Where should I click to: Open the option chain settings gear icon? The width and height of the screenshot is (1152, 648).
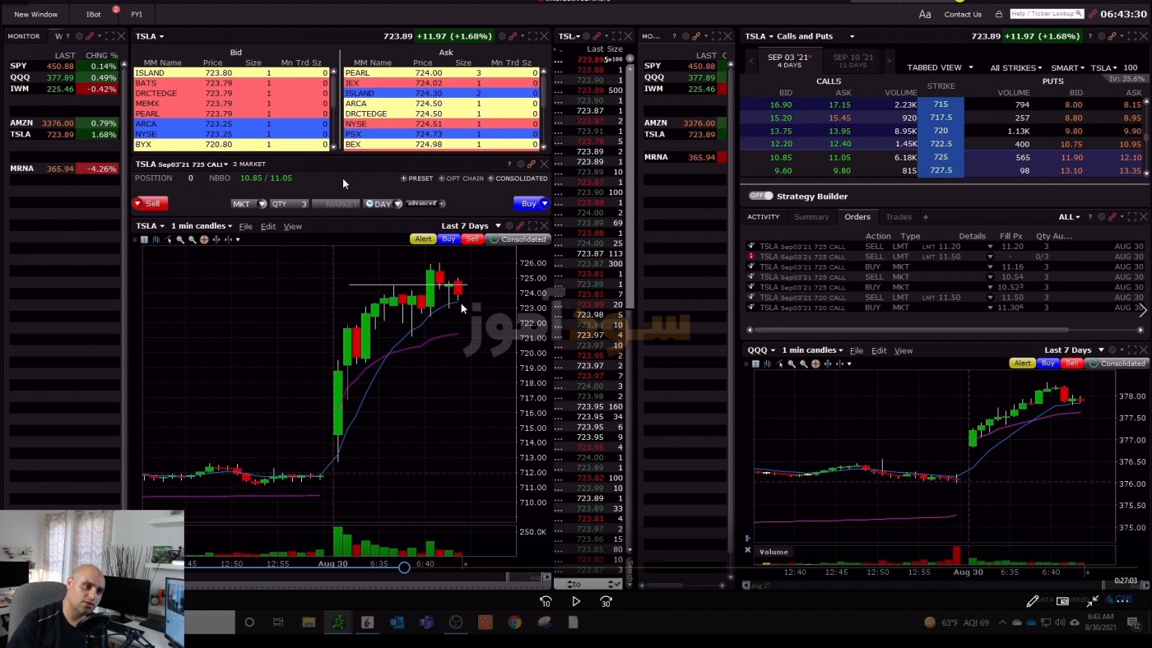pyautogui.click(x=1100, y=36)
